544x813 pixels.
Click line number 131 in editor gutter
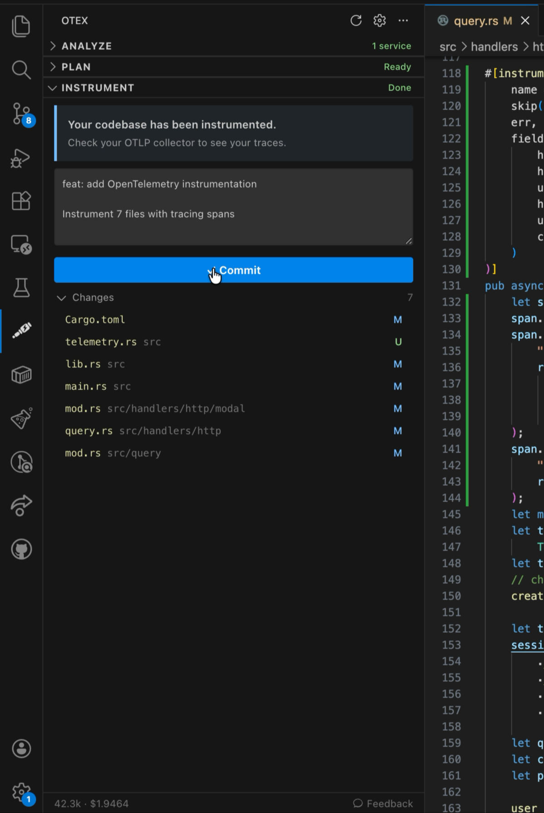451,286
